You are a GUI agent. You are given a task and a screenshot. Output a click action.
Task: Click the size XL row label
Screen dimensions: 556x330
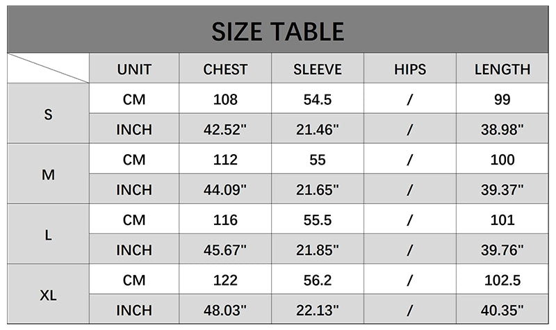48,295
